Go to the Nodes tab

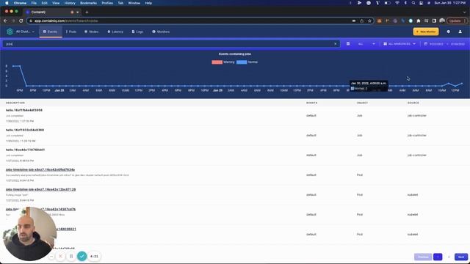tap(91, 32)
